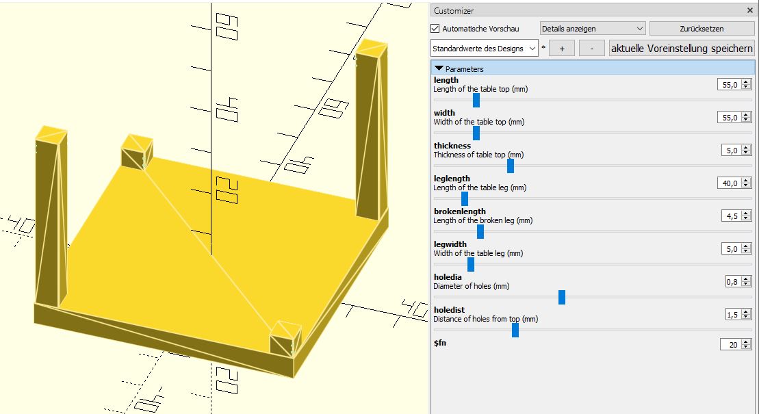Click the length slider handle
This screenshot has width=759, height=414.
tap(476, 100)
